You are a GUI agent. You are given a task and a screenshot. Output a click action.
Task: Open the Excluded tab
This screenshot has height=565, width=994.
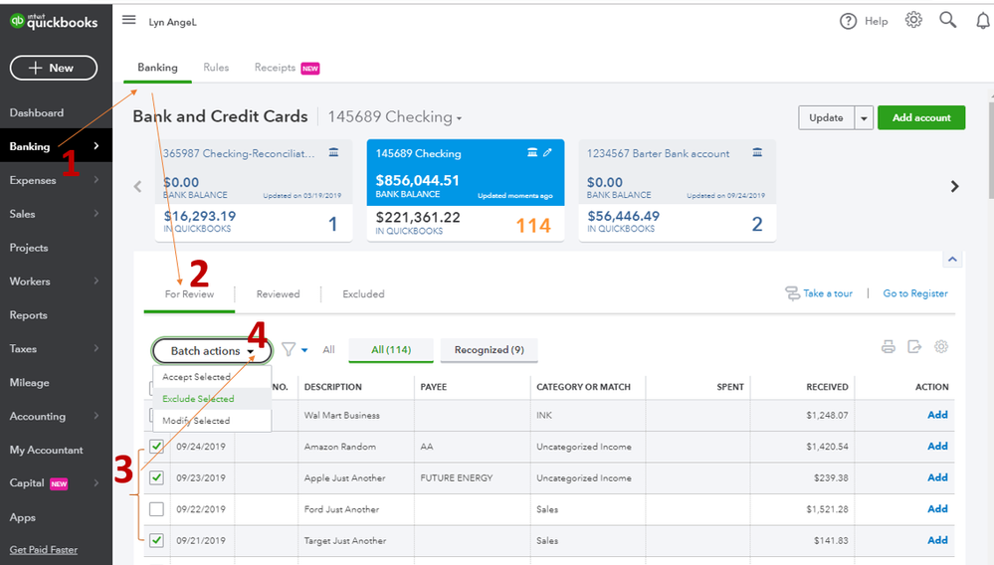[363, 293]
